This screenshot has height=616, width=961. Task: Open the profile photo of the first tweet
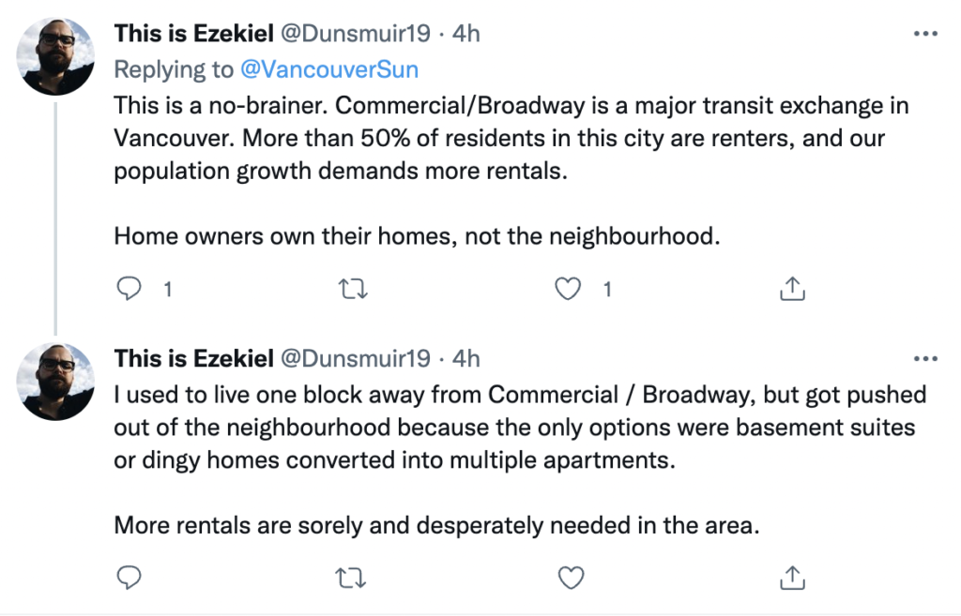[55, 56]
